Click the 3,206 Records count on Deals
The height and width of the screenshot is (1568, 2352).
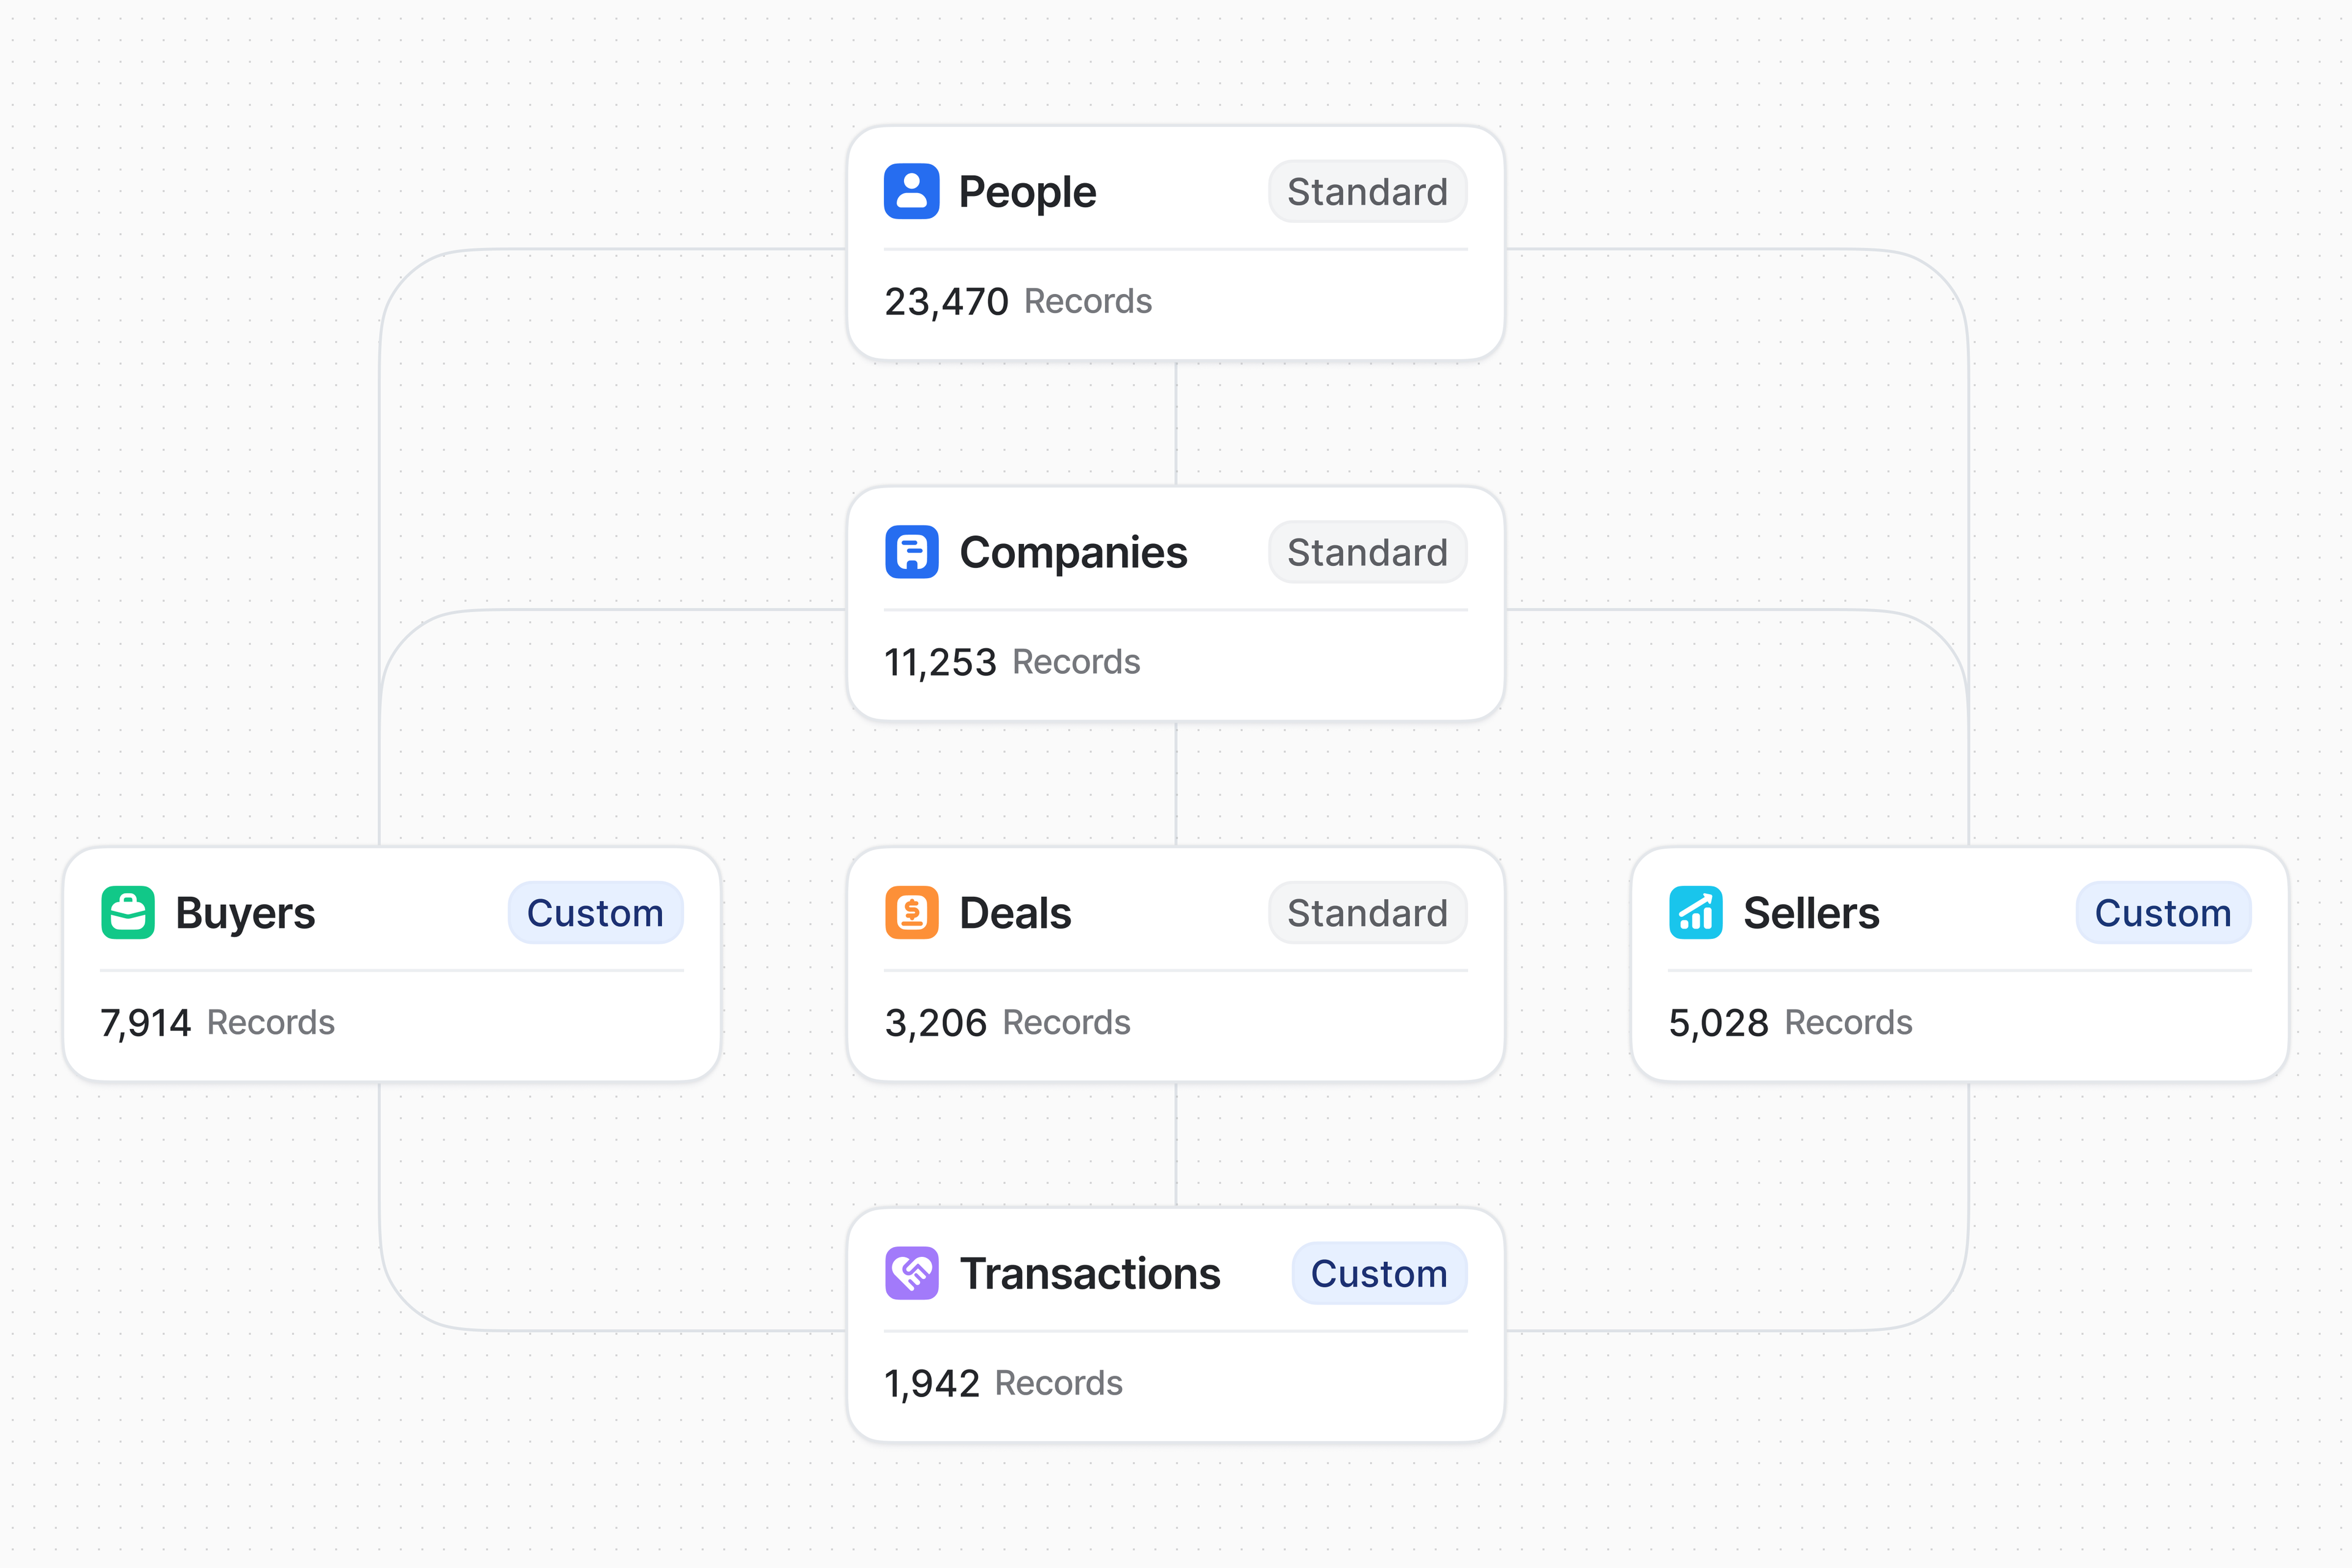1006,1022
